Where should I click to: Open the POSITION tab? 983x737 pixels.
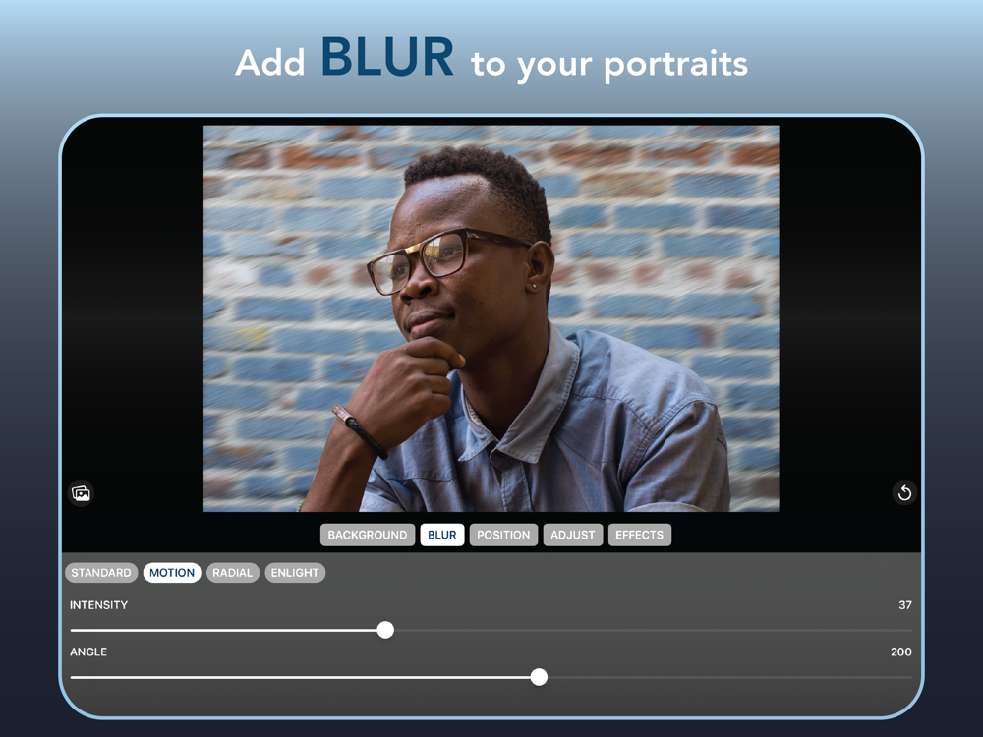coord(503,535)
